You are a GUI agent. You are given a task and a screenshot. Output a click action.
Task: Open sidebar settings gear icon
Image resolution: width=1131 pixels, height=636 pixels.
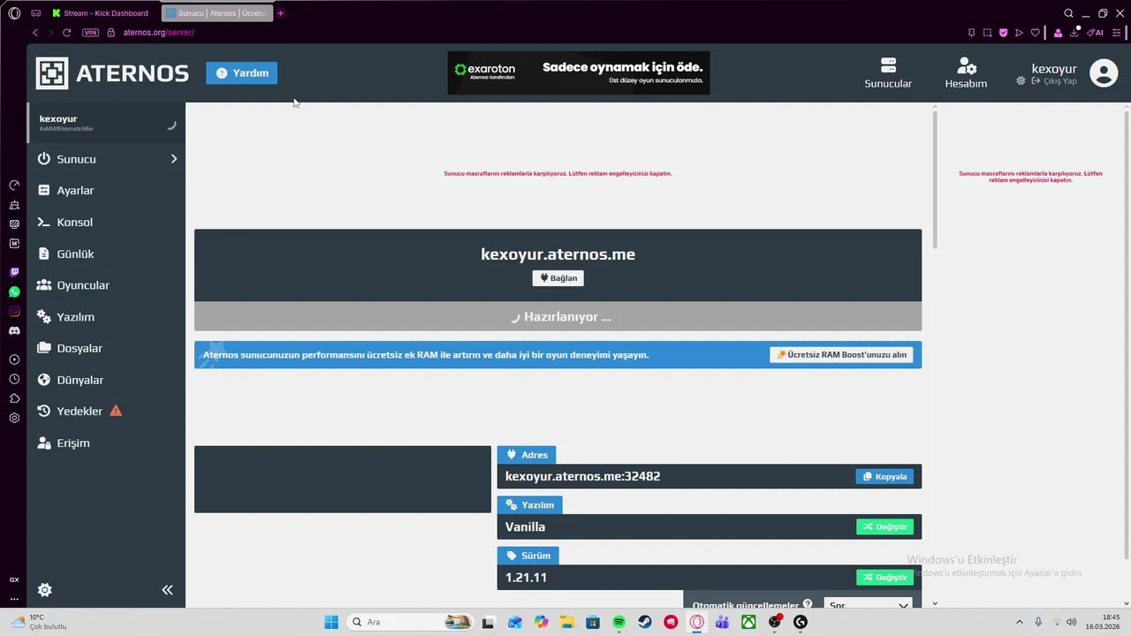(45, 590)
